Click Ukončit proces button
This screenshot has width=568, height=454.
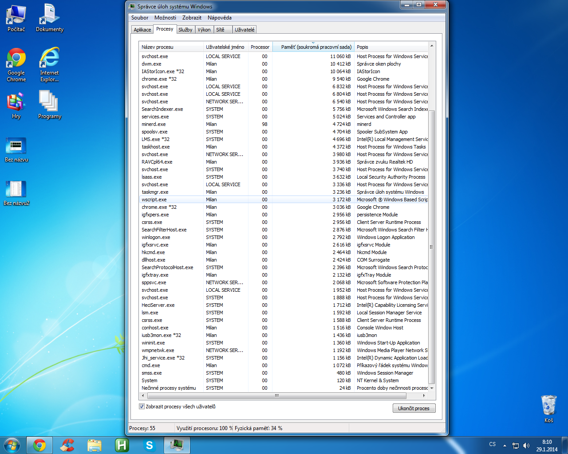(414, 408)
